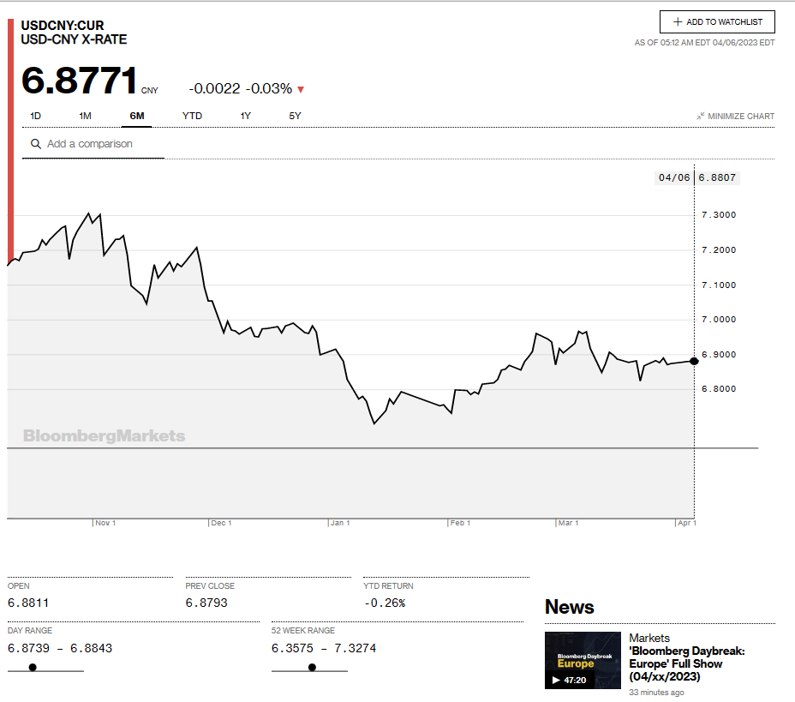Click the red down-arrow change indicator
The width and height of the screenshot is (795, 702).
click(x=301, y=89)
